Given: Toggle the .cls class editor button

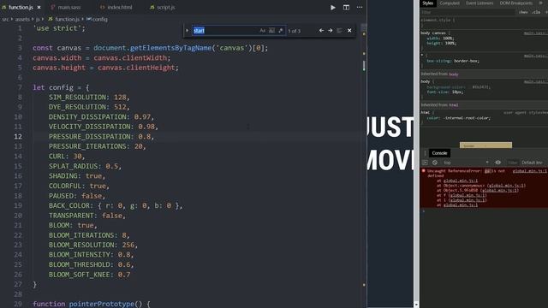Looking at the screenshot, I should (x=536, y=12).
